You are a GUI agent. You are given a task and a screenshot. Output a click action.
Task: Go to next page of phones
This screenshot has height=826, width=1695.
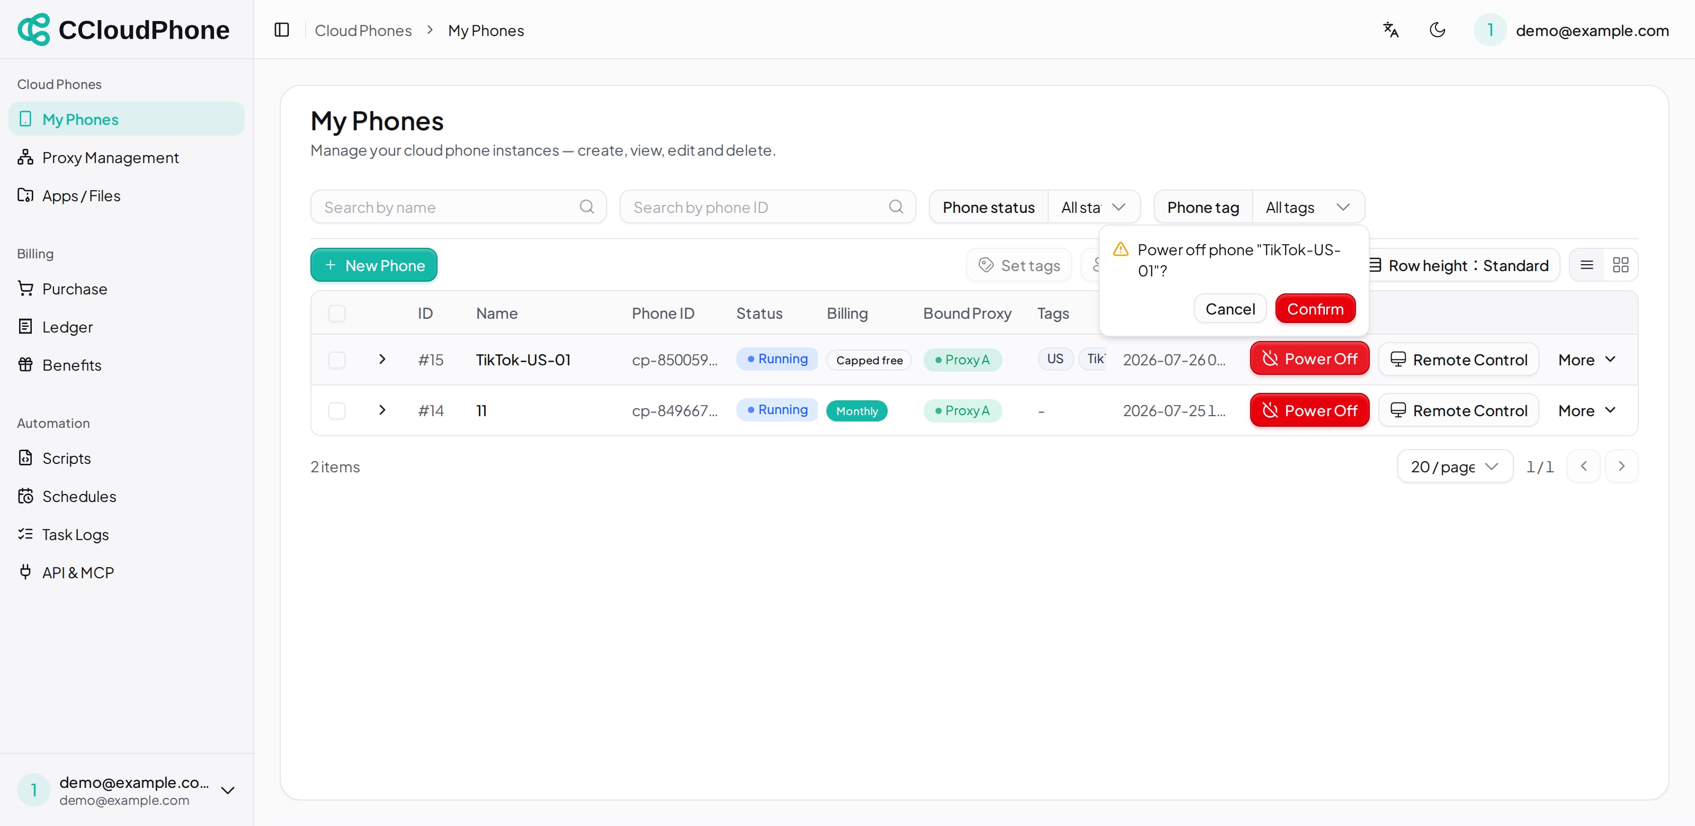(x=1621, y=465)
